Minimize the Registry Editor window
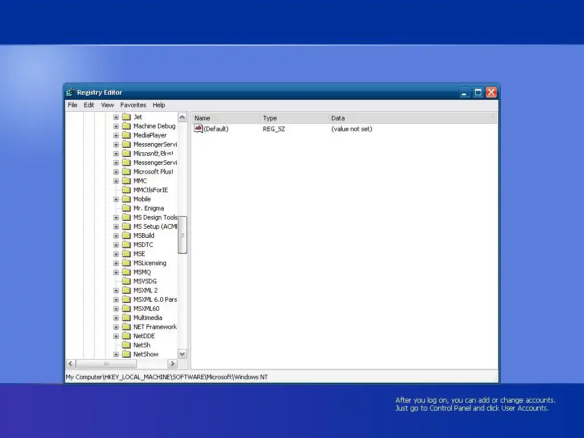This screenshot has width=584, height=438. tap(464, 92)
